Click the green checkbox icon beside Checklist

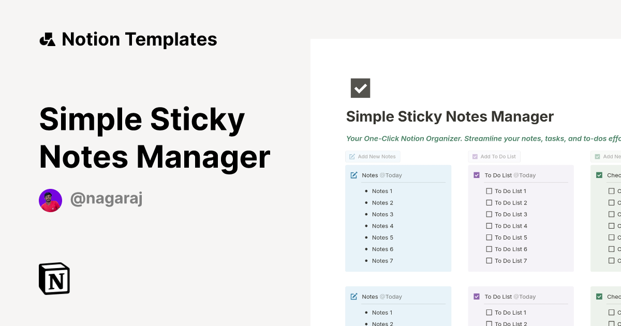[599, 175]
